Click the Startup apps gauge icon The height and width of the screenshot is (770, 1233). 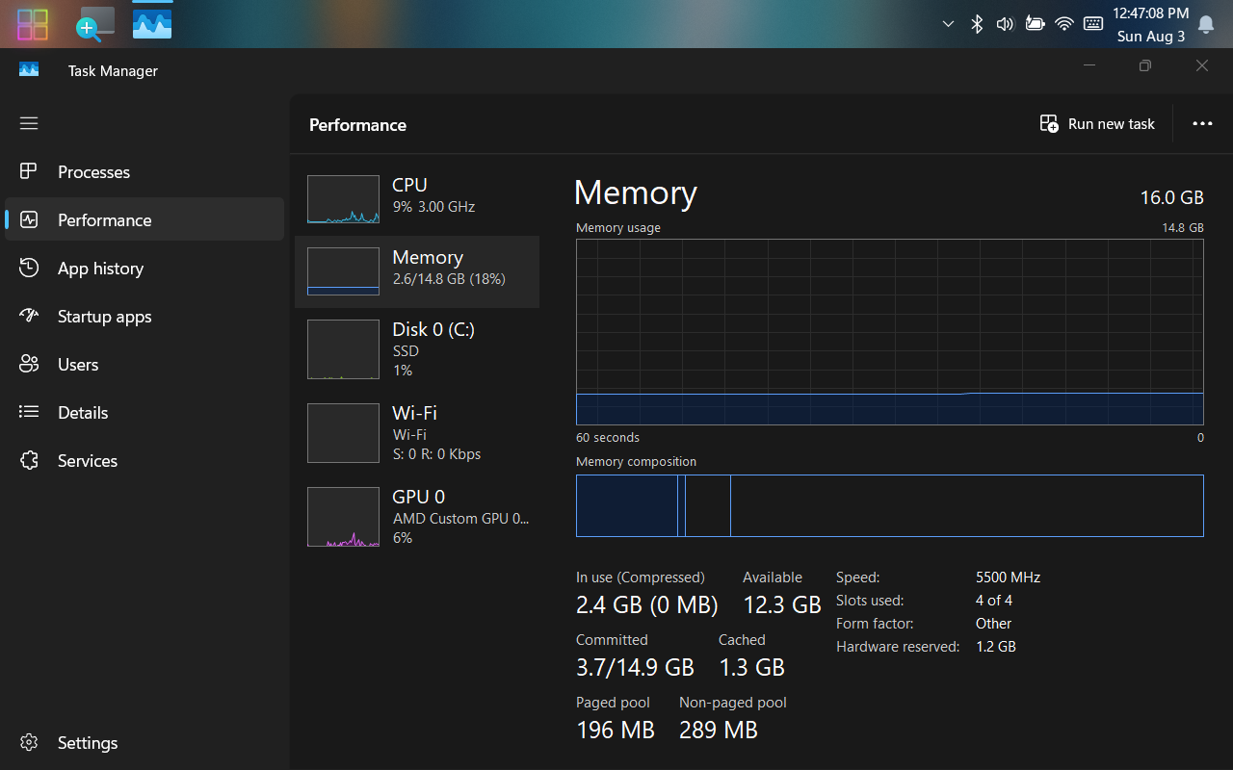coord(29,316)
